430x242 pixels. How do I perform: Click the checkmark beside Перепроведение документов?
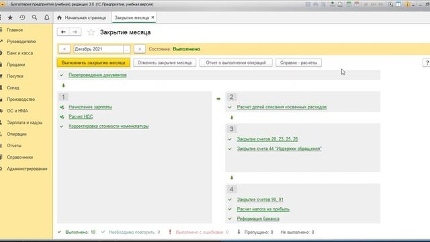coord(61,75)
